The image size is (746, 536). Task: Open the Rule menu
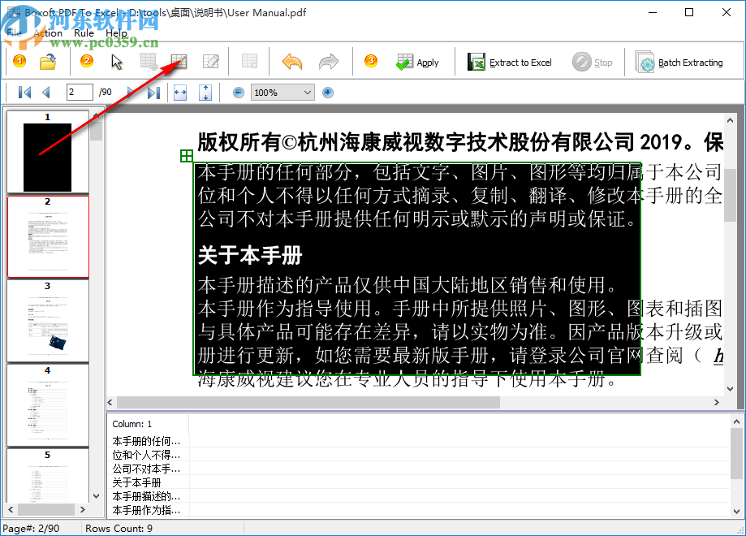point(83,33)
